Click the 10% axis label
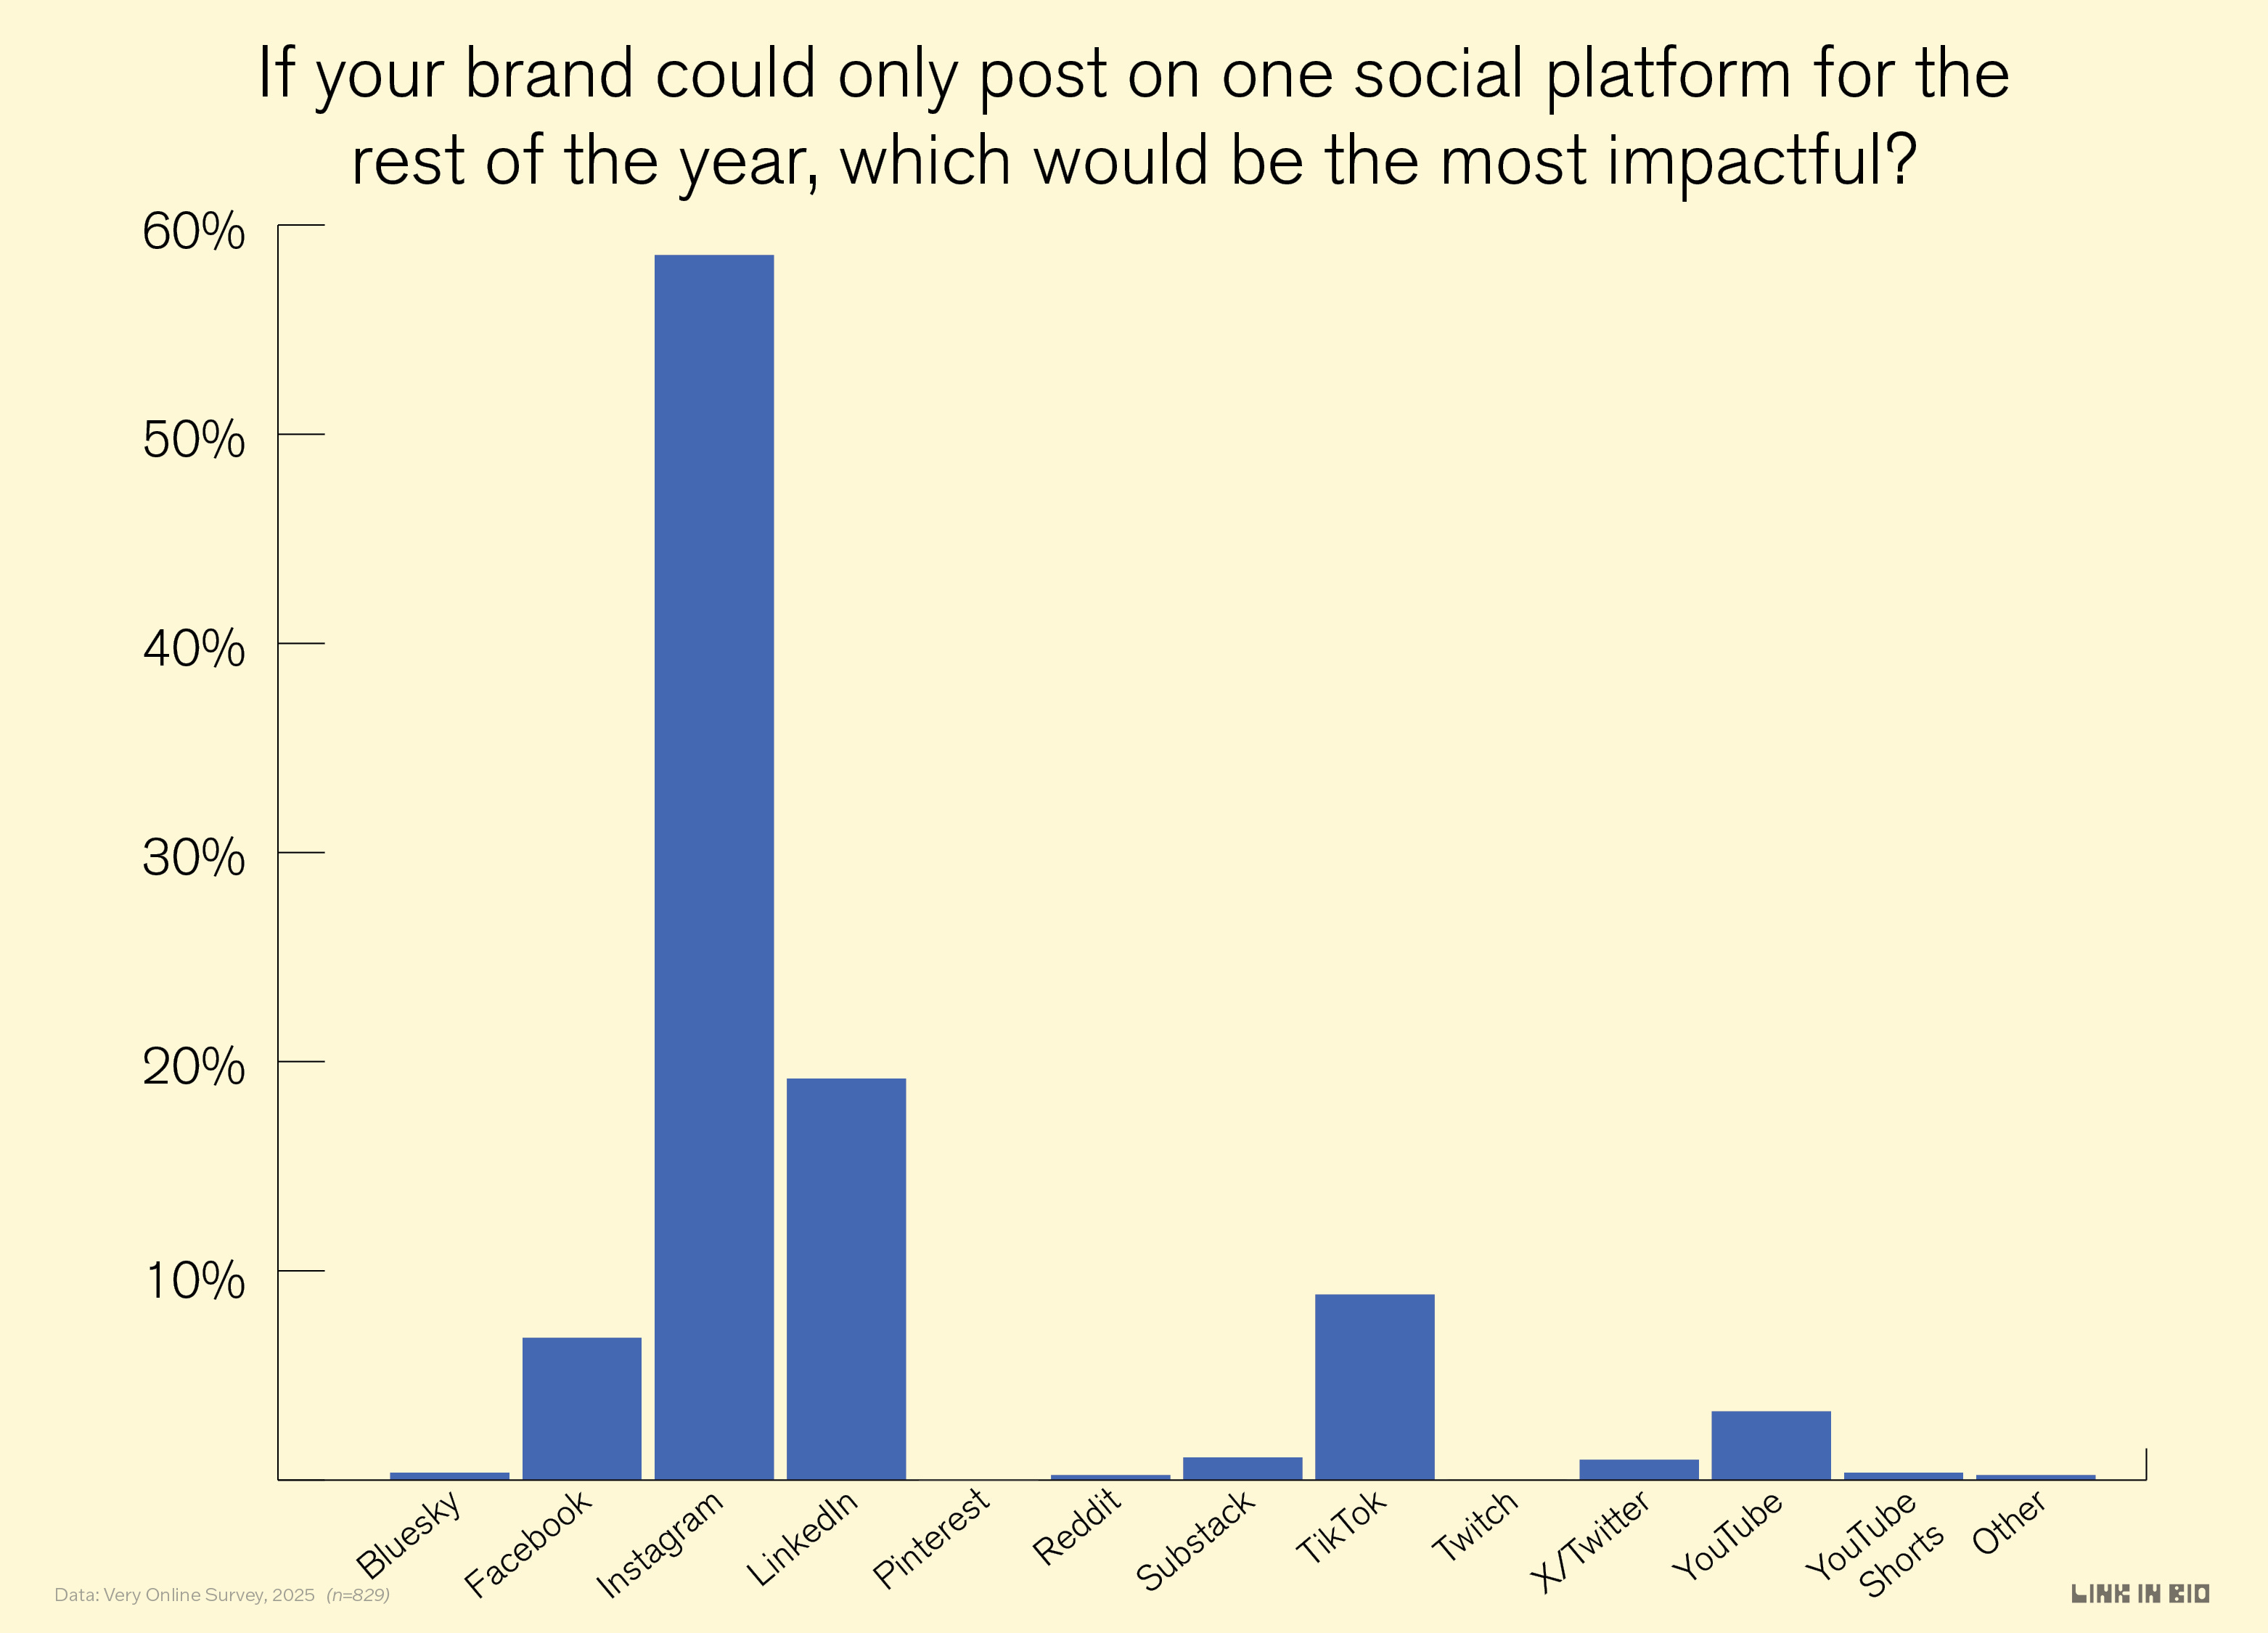Viewport: 2268px width, 1633px height. coord(194,1280)
